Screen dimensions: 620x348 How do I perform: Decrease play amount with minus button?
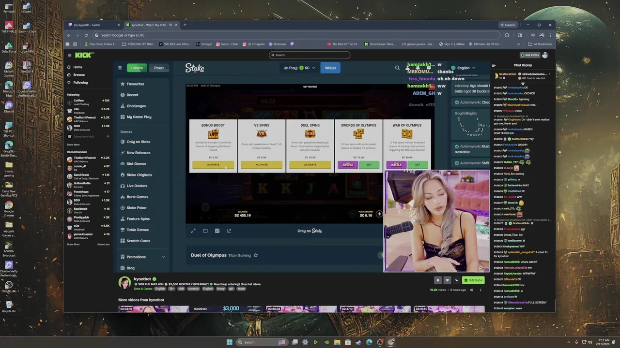(x=353, y=214)
